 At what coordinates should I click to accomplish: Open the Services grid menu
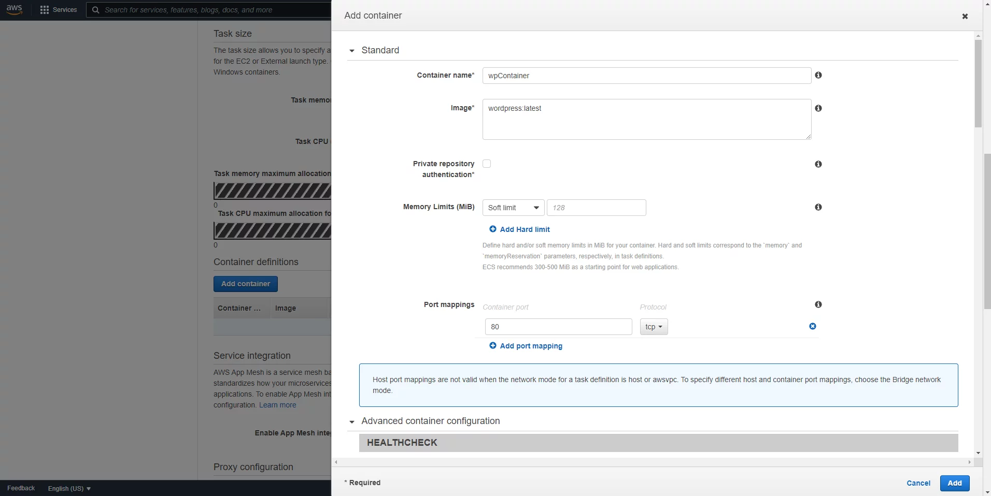pyautogui.click(x=45, y=10)
